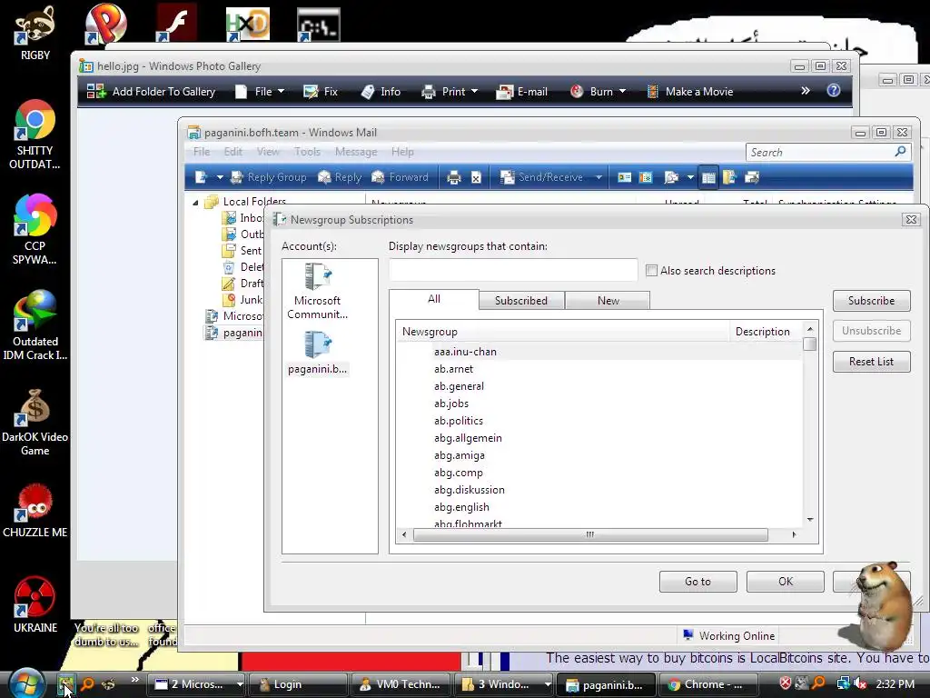Click Fix in Photo Gallery toolbar
Screen dimensions: 930x698
(321, 92)
